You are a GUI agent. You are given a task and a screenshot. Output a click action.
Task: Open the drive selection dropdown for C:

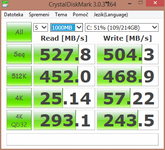click(x=122, y=28)
